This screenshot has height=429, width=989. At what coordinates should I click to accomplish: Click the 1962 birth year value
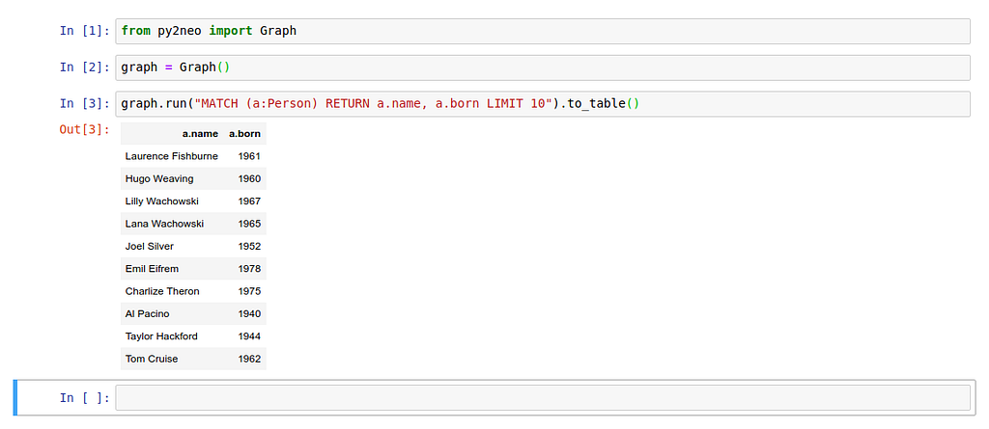[x=249, y=359]
